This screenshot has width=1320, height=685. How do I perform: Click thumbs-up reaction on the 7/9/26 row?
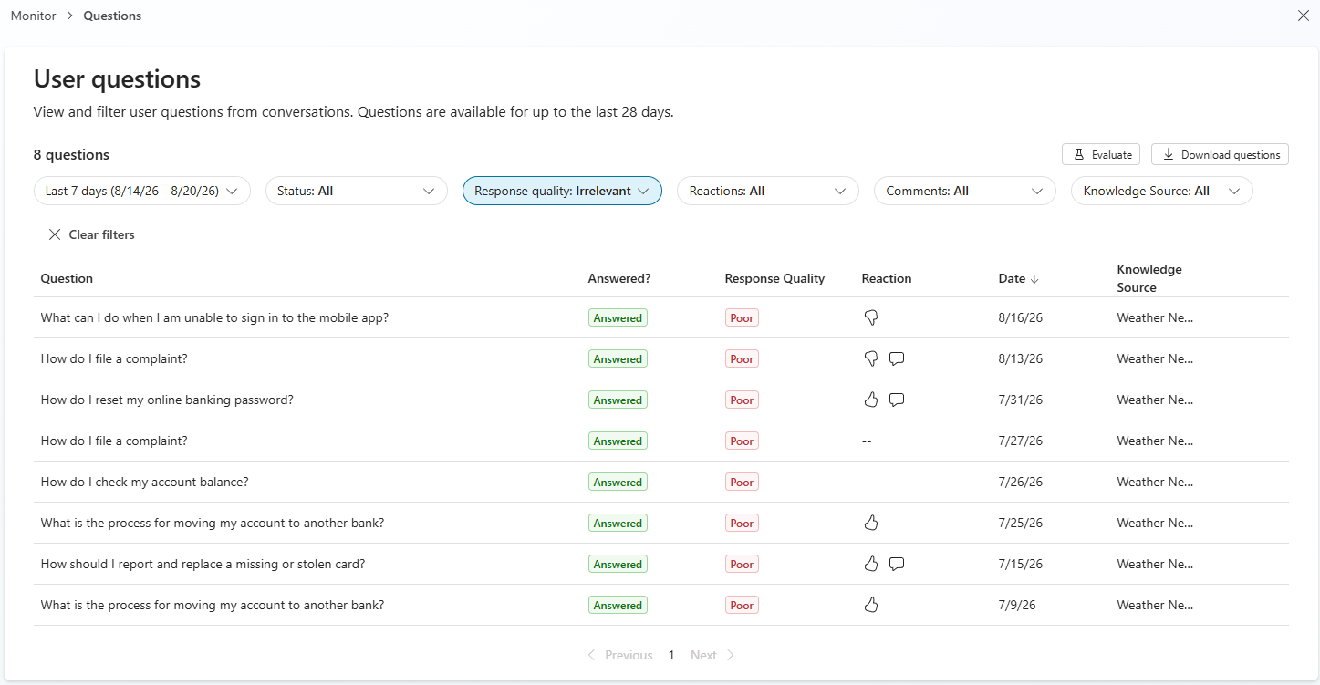tap(871, 605)
